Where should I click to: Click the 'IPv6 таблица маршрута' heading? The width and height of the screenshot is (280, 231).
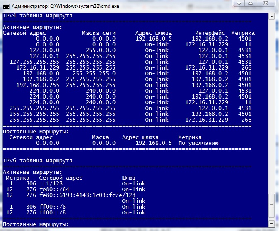point(38,161)
